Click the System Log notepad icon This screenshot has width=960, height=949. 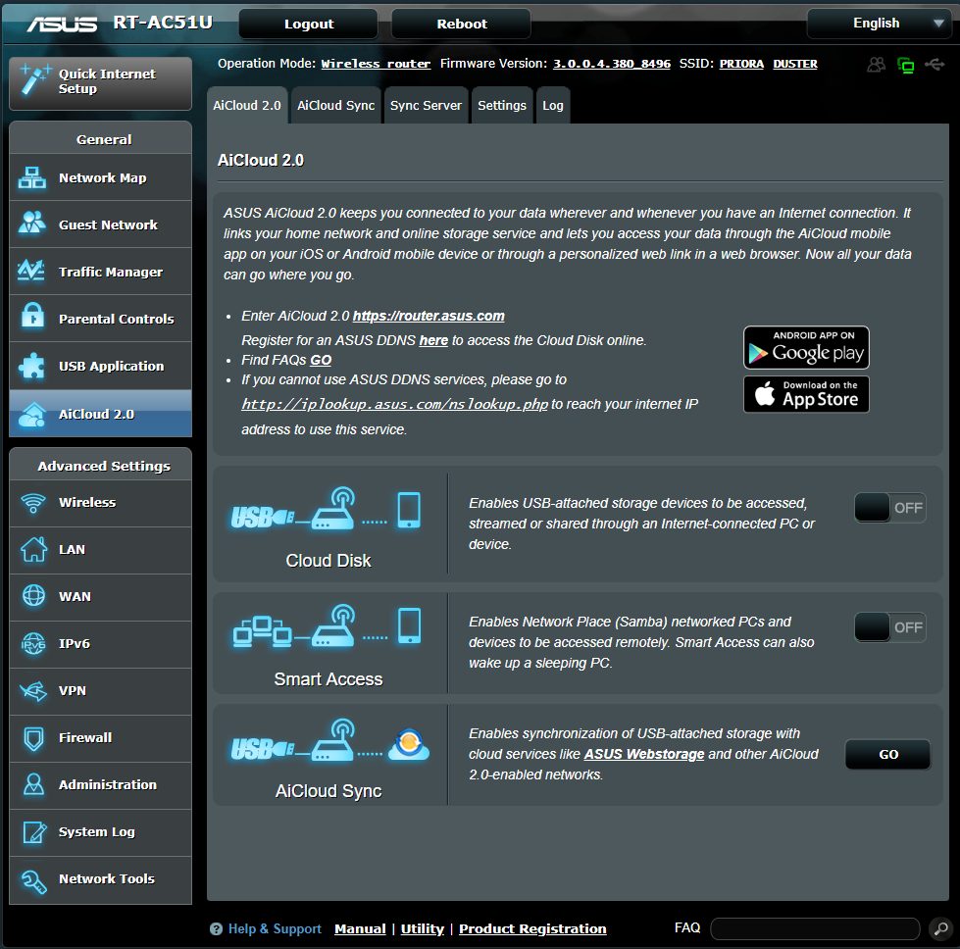coord(34,831)
